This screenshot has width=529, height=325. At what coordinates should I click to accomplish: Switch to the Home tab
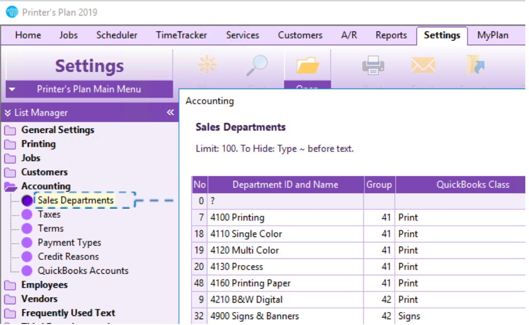pos(28,35)
